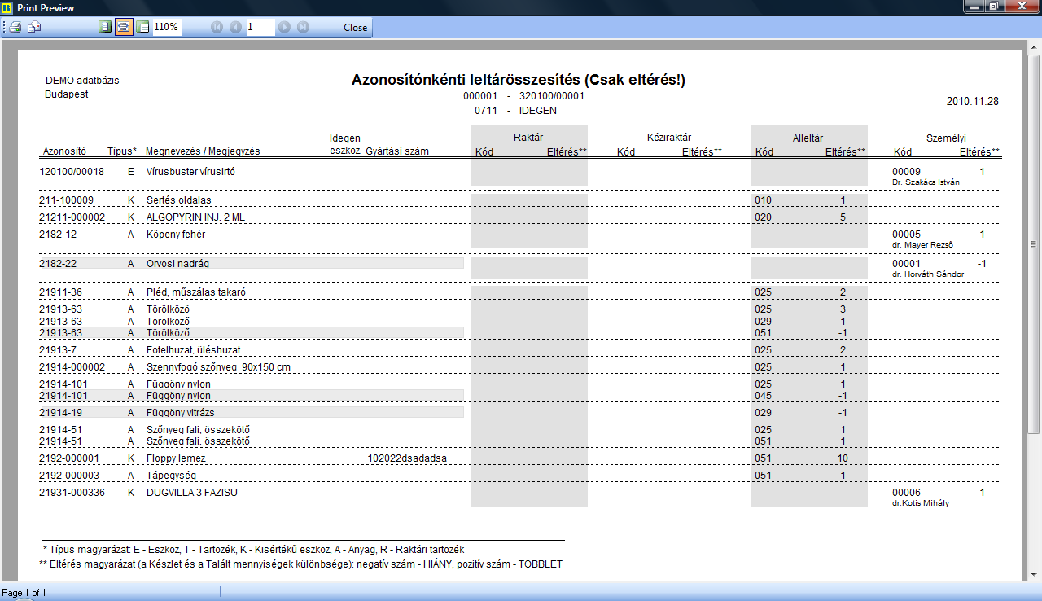Close the print preview via Close button
Screen dimensions: 1042x601
tap(355, 27)
